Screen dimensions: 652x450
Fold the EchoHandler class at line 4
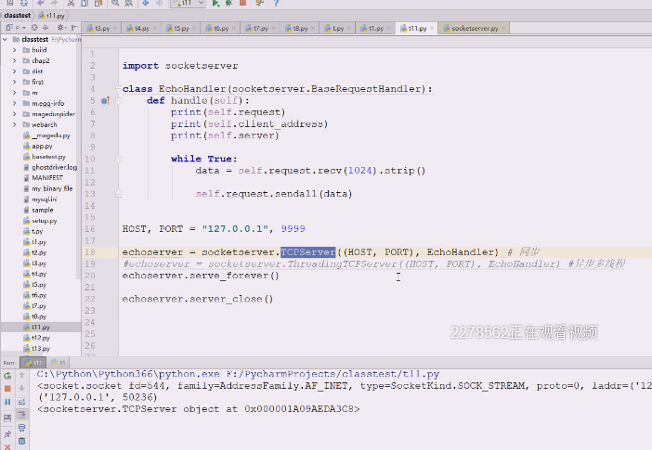coord(119,89)
